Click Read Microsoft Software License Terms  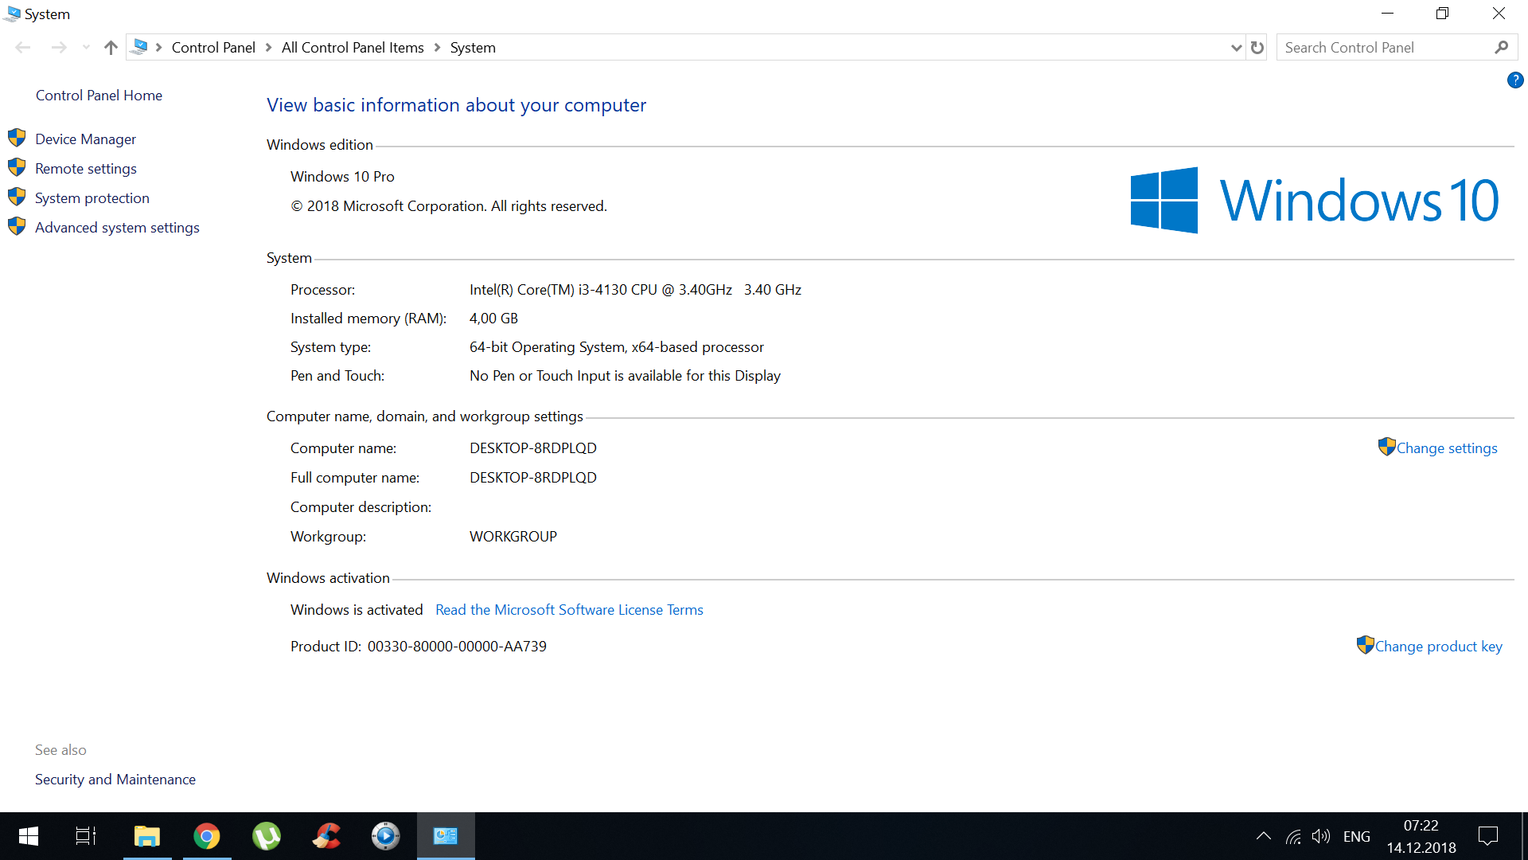[569, 610]
